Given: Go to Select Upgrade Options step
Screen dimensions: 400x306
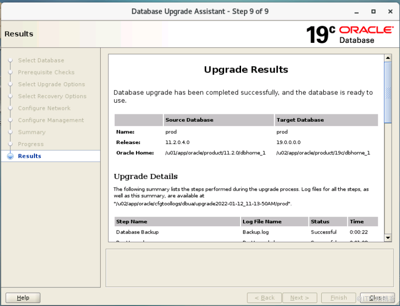Looking at the screenshot, I should (x=51, y=84).
